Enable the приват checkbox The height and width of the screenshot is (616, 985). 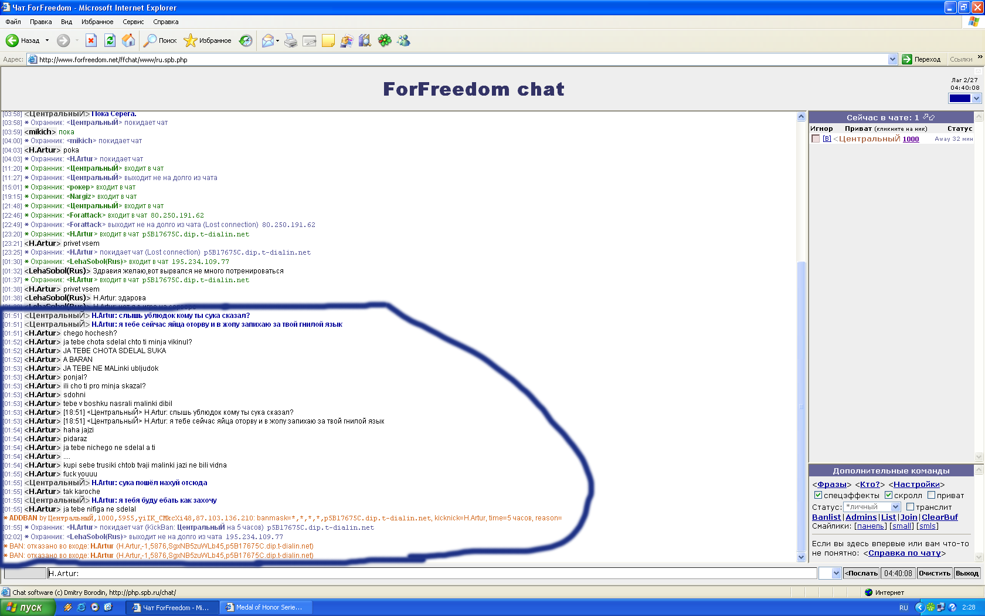931,495
